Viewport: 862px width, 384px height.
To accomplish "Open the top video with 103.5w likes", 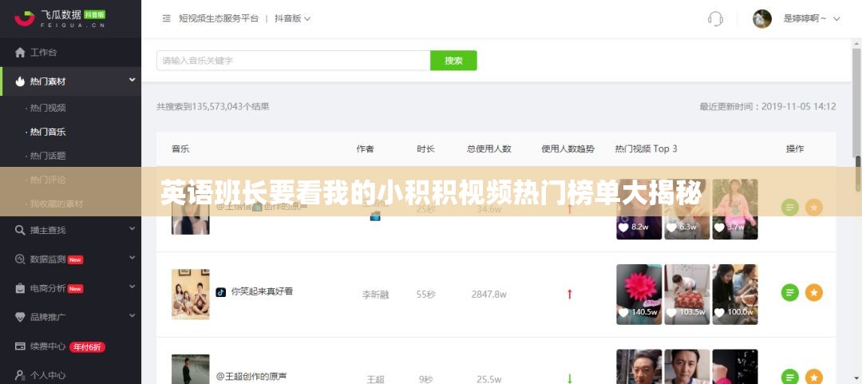I will pyautogui.click(x=687, y=295).
